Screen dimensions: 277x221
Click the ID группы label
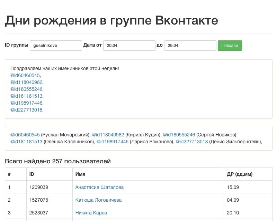pyautogui.click(x=17, y=45)
